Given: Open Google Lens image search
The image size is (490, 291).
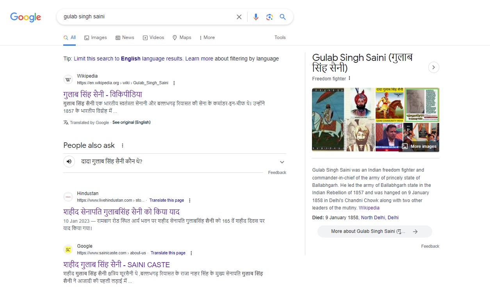Looking at the screenshot, I should click(269, 17).
